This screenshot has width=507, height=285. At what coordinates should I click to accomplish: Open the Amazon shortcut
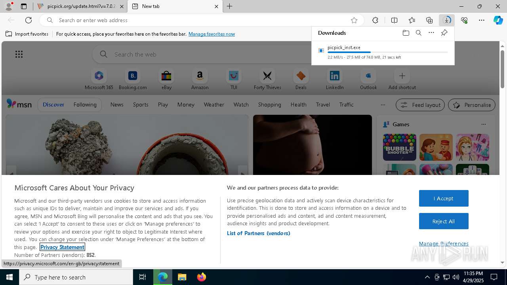tap(200, 80)
